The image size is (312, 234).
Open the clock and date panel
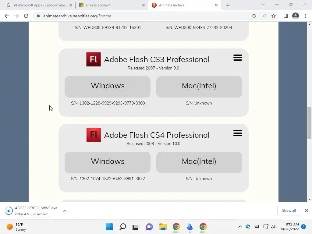289,227
